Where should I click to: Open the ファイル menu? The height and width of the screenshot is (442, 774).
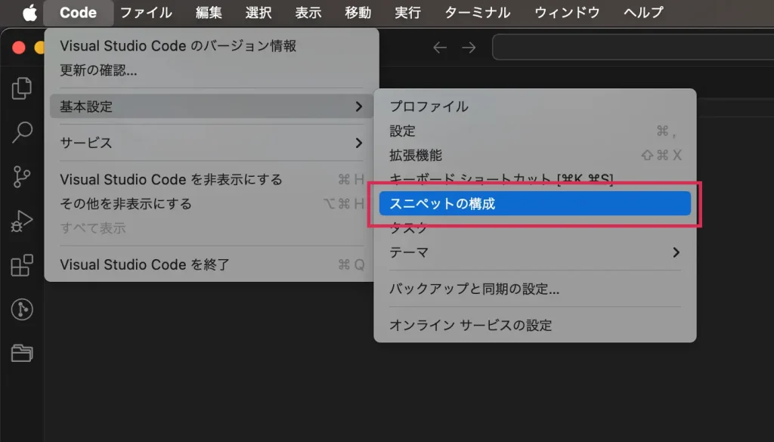coord(146,12)
